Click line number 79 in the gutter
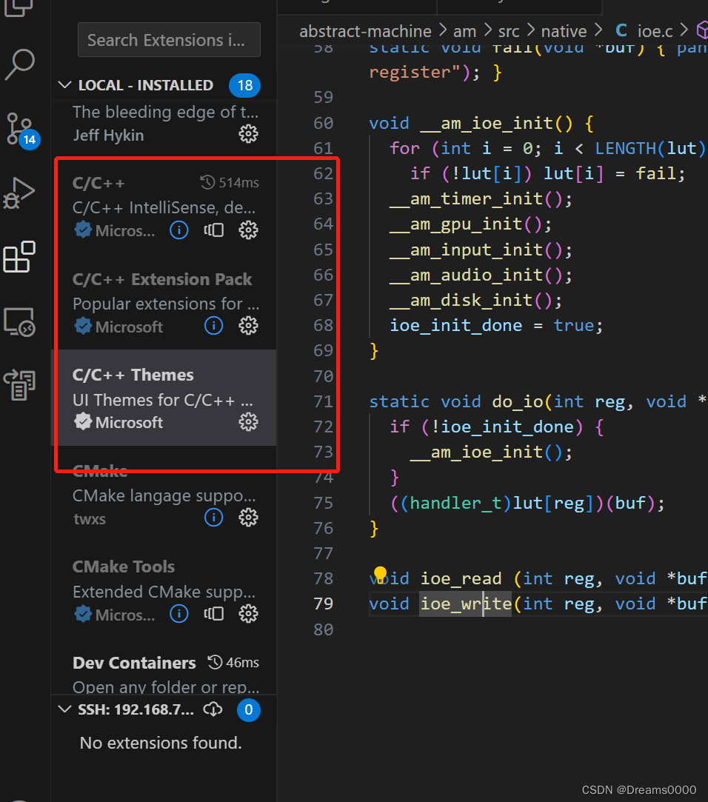Viewport: 708px width, 802px height. [324, 604]
